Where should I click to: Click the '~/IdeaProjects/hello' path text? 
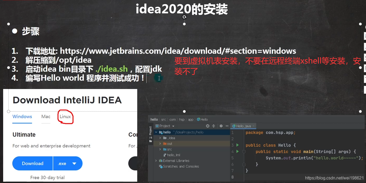188,132
